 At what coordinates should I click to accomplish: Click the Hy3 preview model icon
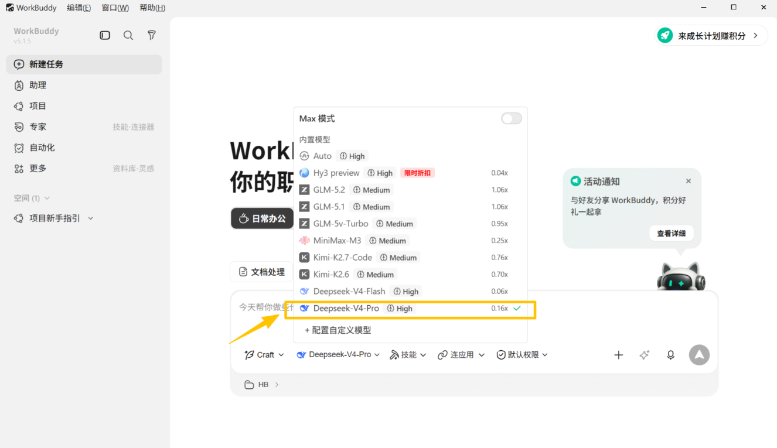[304, 173]
